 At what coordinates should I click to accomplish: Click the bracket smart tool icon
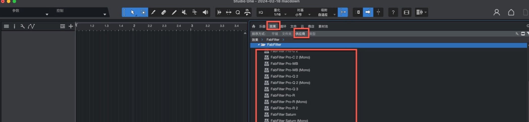(125, 12)
